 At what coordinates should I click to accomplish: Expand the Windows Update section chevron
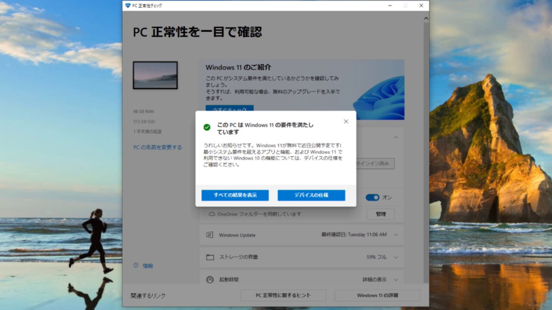click(x=396, y=235)
